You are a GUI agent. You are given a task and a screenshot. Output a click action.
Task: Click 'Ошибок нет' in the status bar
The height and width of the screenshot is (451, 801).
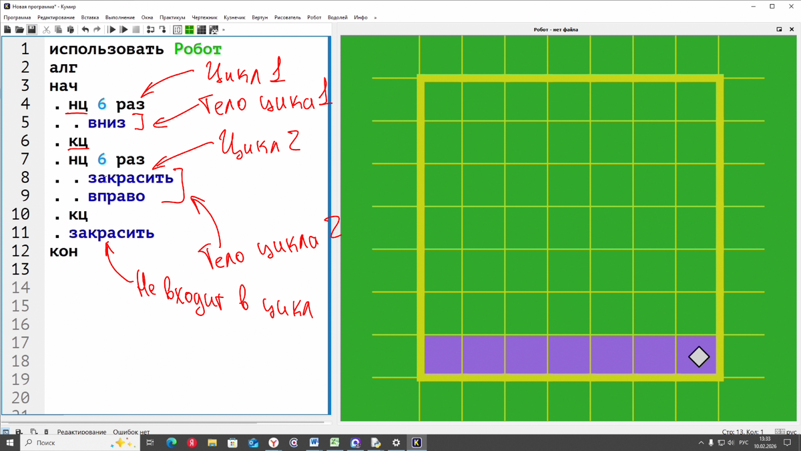(x=131, y=432)
